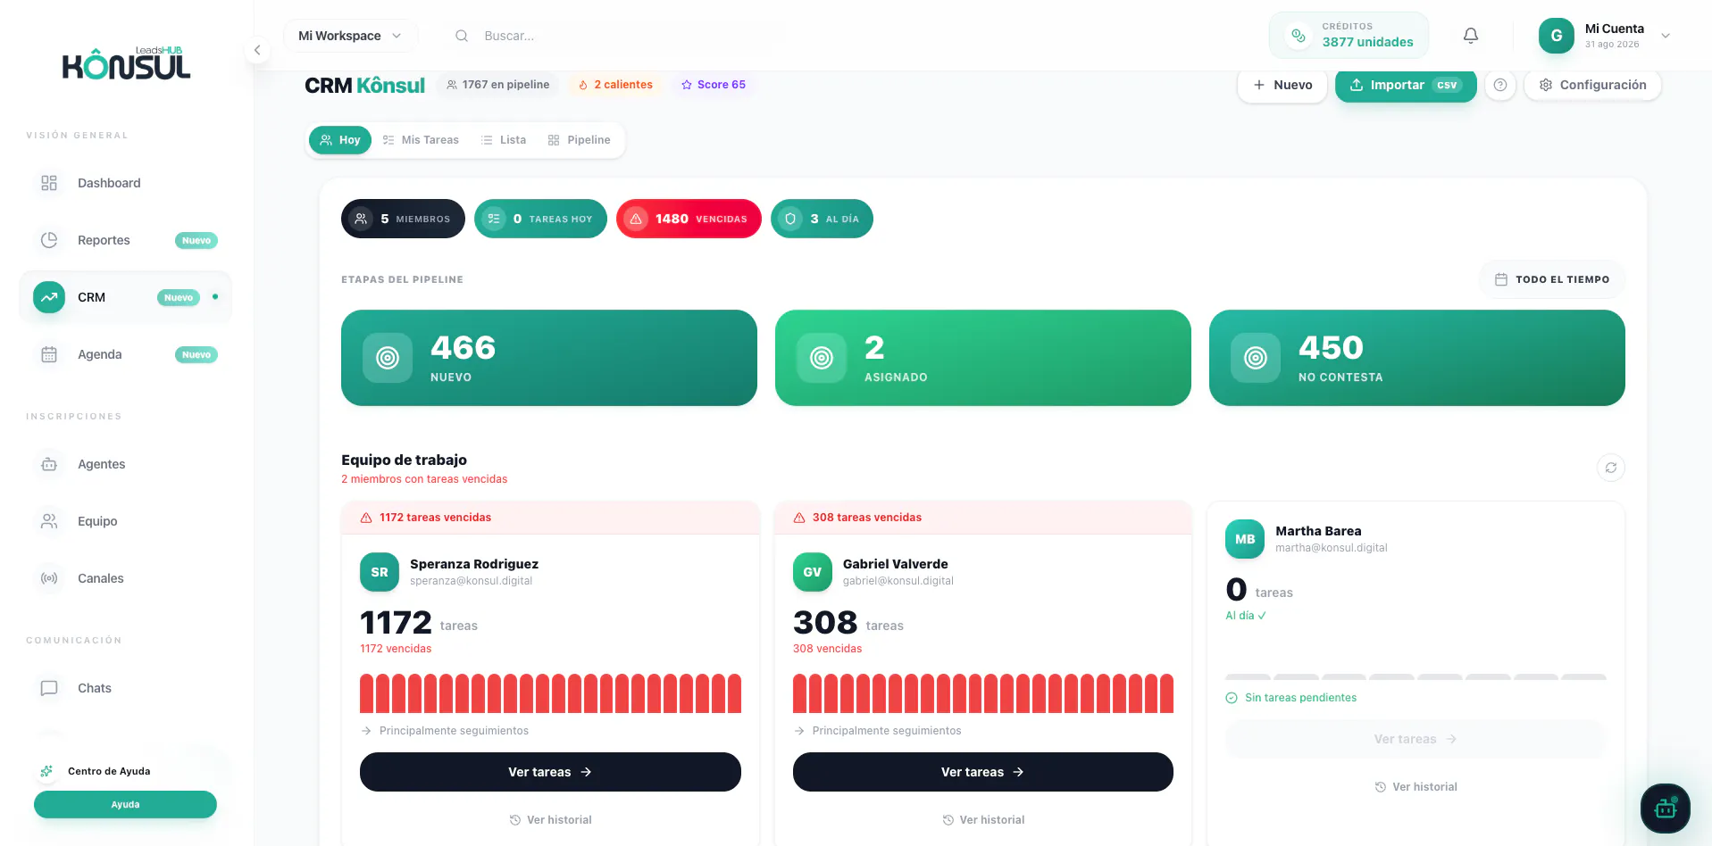Open Reportes in the sidebar
1712x846 pixels.
click(x=126, y=240)
